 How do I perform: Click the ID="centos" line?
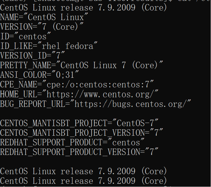pos(25,36)
